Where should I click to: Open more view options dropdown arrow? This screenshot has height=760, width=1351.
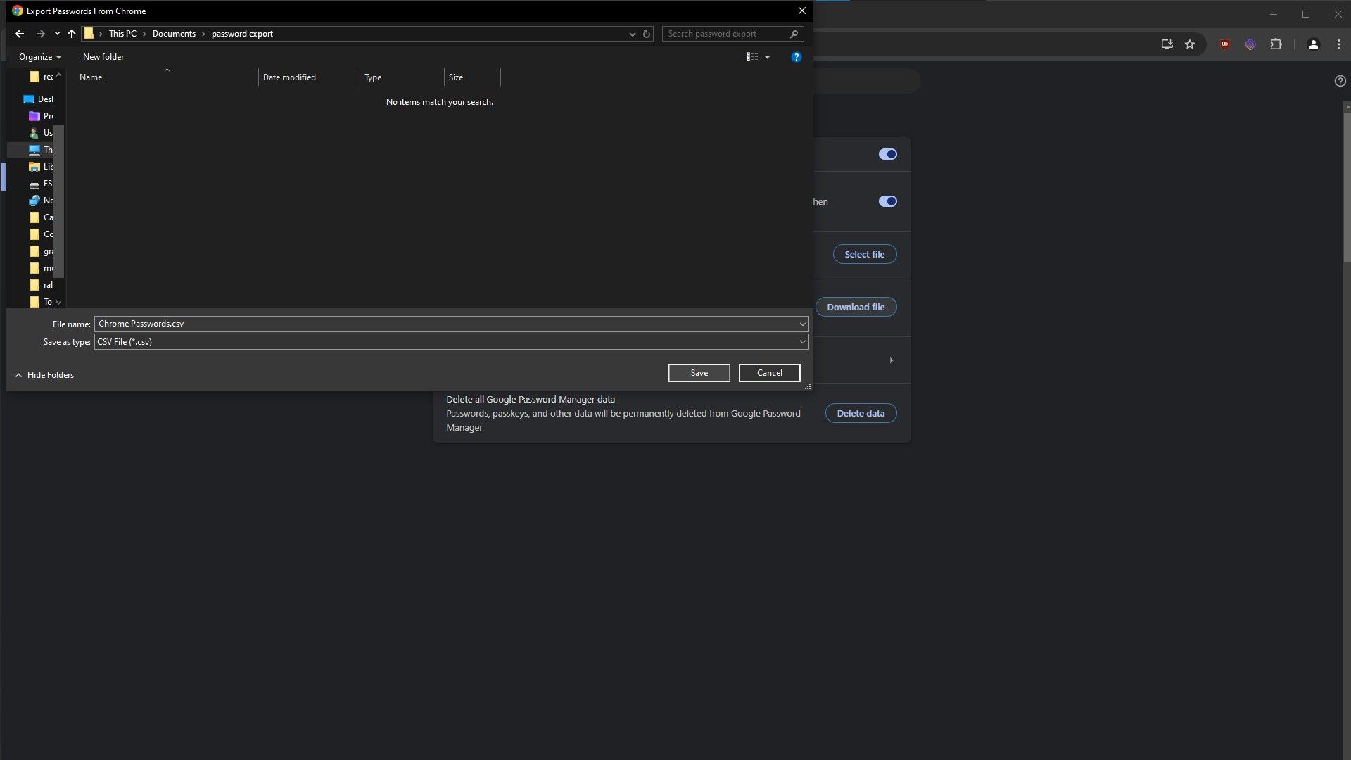pos(768,57)
